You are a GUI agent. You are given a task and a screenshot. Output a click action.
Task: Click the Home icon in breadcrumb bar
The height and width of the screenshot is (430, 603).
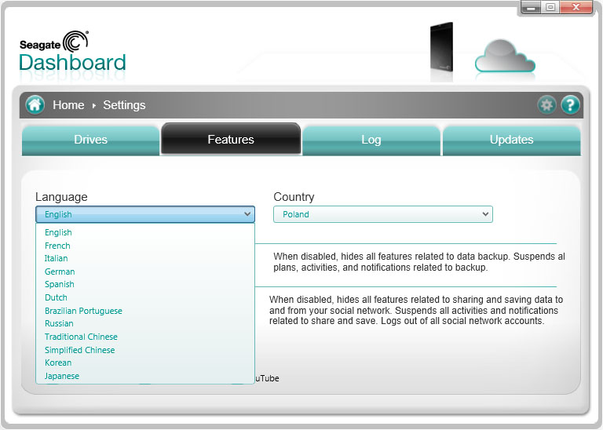point(35,105)
